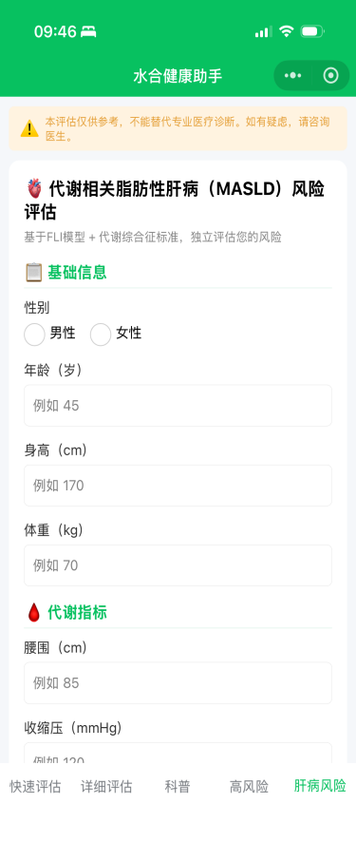
Task: Tap the battery status icon
Action: pos(312,31)
